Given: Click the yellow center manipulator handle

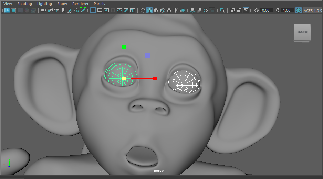Looking at the screenshot, I should pos(124,78).
